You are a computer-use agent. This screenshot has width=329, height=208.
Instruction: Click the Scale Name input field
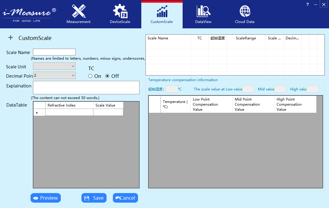point(54,52)
